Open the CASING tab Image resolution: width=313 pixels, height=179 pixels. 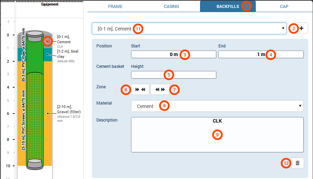coord(171,6)
